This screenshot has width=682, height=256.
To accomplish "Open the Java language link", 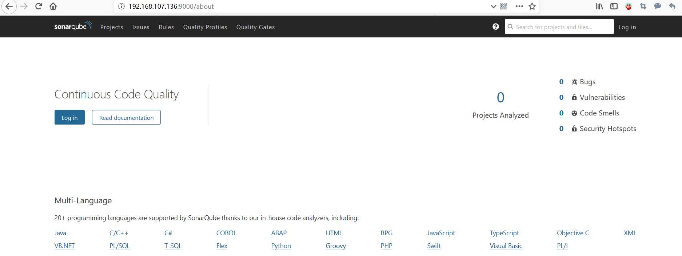I will pos(60,233).
